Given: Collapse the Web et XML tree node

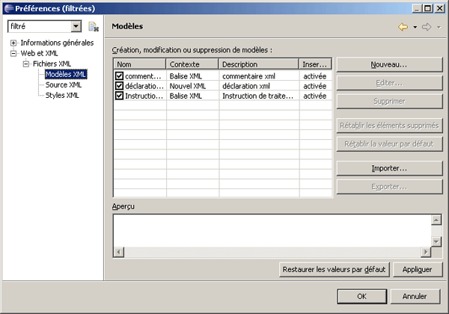Looking at the screenshot, I should 13,53.
